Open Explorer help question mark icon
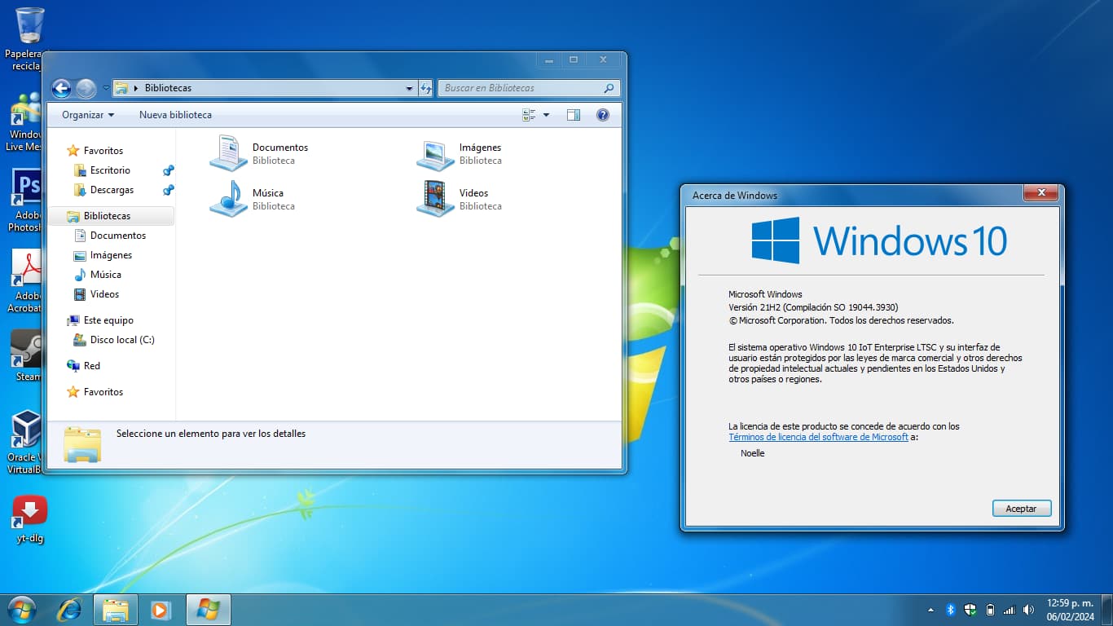This screenshot has height=626, width=1113. pos(603,115)
